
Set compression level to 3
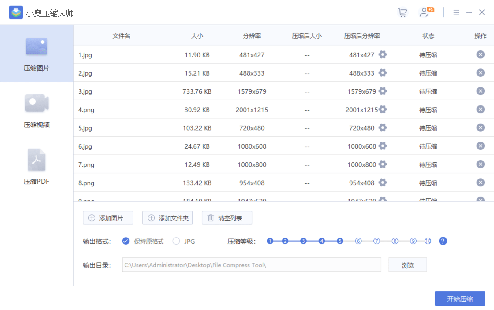[x=303, y=241]
